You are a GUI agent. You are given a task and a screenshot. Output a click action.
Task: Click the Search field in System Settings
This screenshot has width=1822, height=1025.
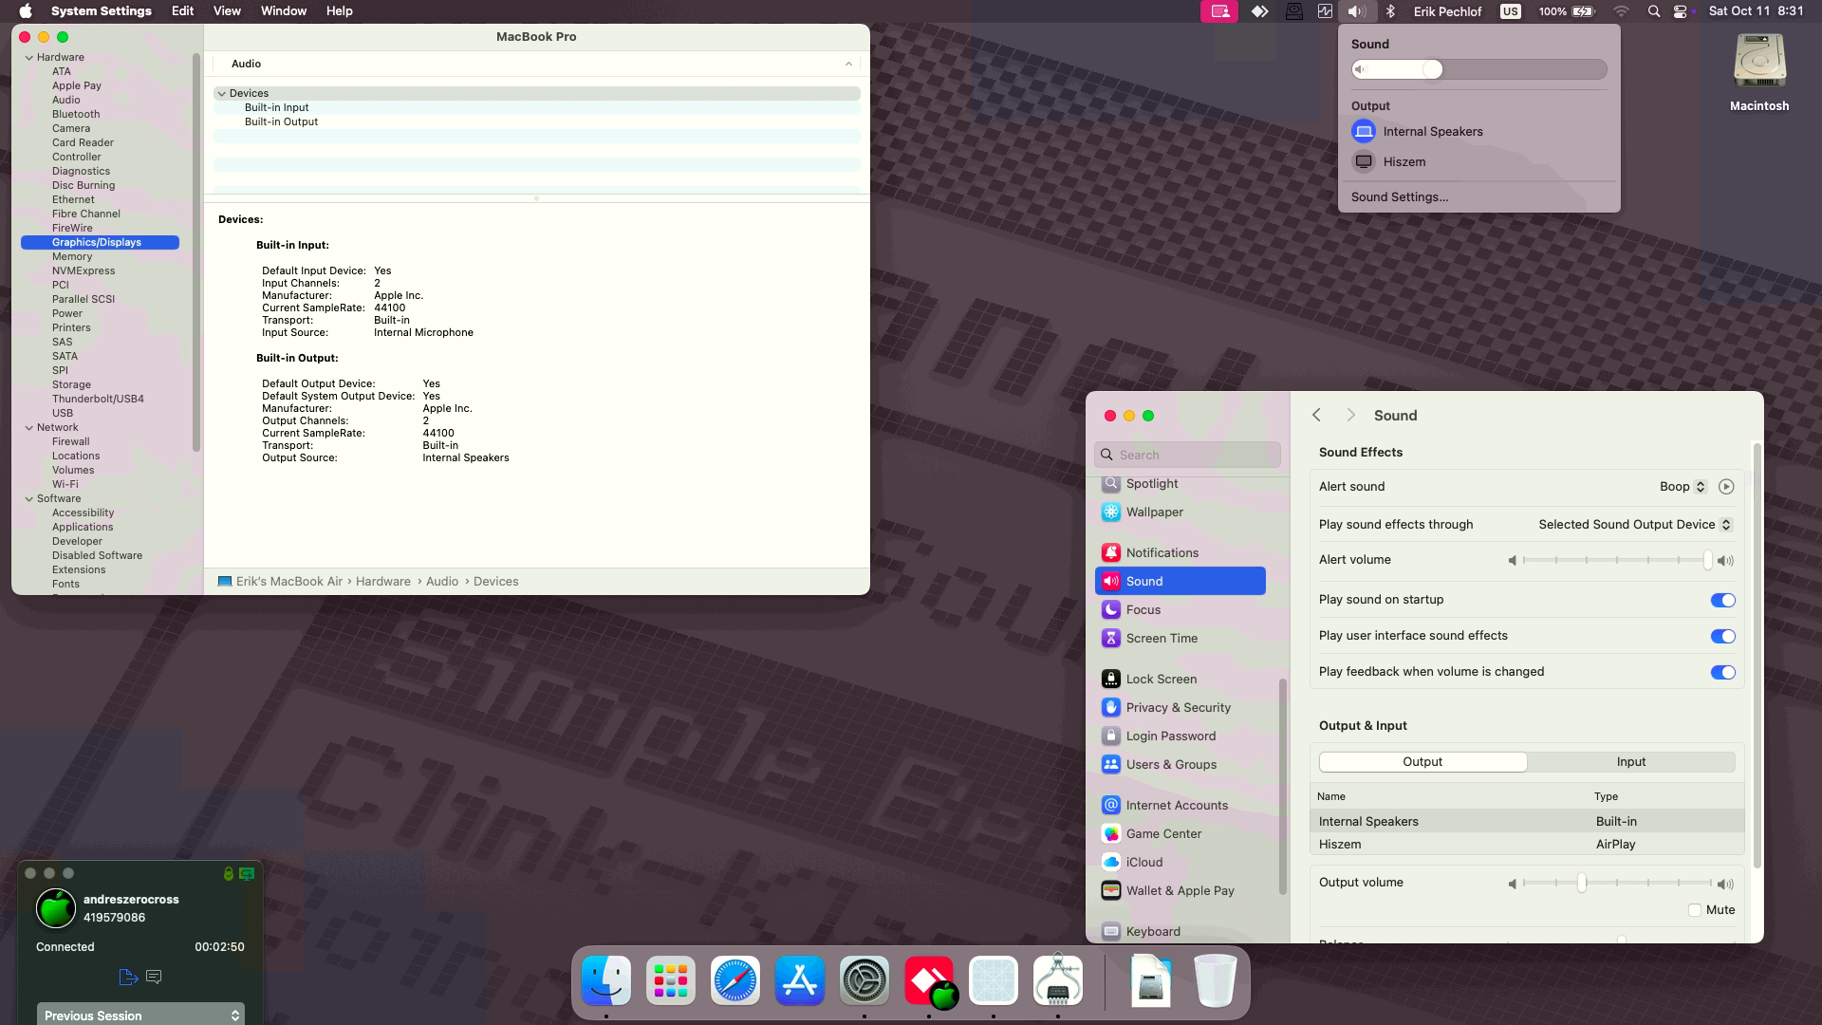(1187, 455)
